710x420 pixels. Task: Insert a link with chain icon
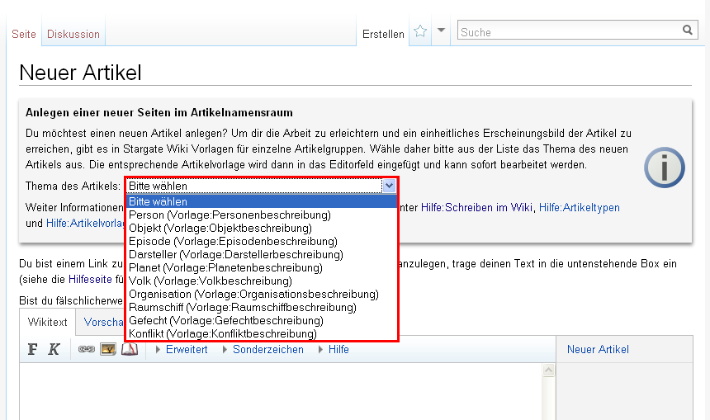point(87,349)
